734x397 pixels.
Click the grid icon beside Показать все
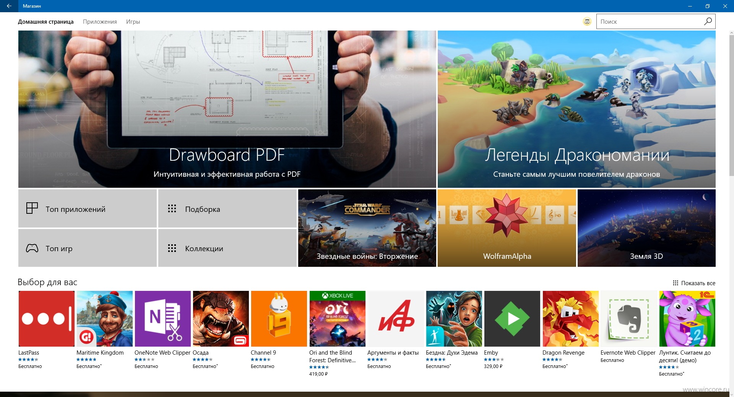[x=676, y=283]
